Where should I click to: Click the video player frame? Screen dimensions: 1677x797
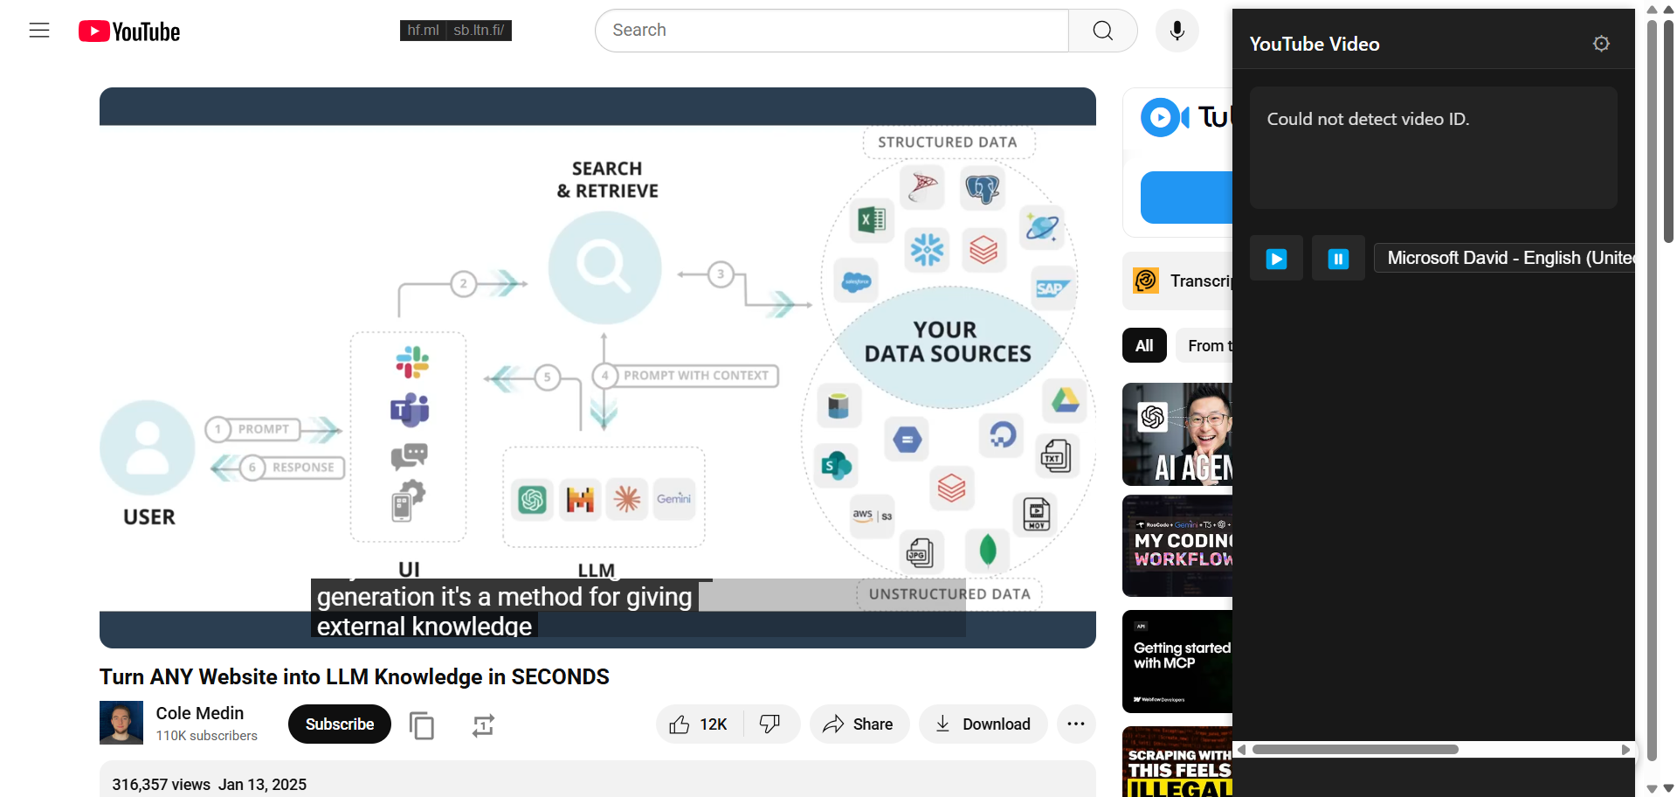(x=597, y=367)
